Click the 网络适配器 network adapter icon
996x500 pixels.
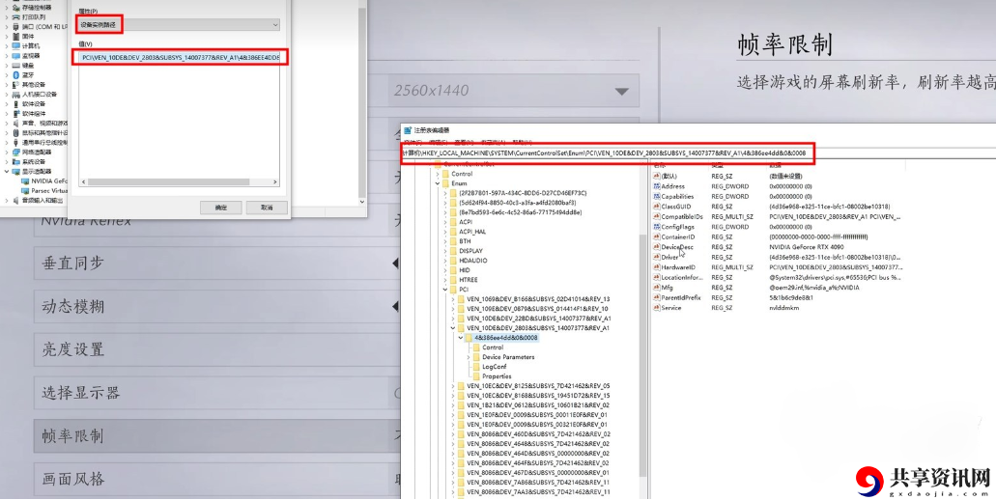[x=15, y=153]
